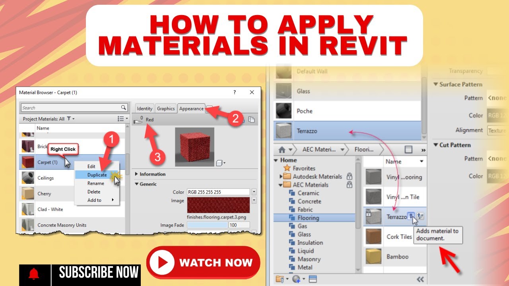Adjust the Image Fade slider
Viewport: 509px width, 286px height.
point(207,225)
